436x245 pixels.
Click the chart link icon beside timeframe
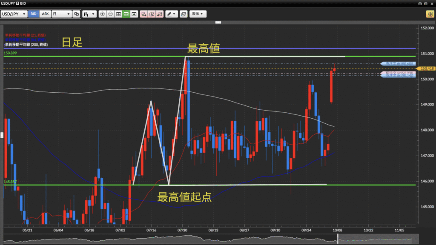77,14
